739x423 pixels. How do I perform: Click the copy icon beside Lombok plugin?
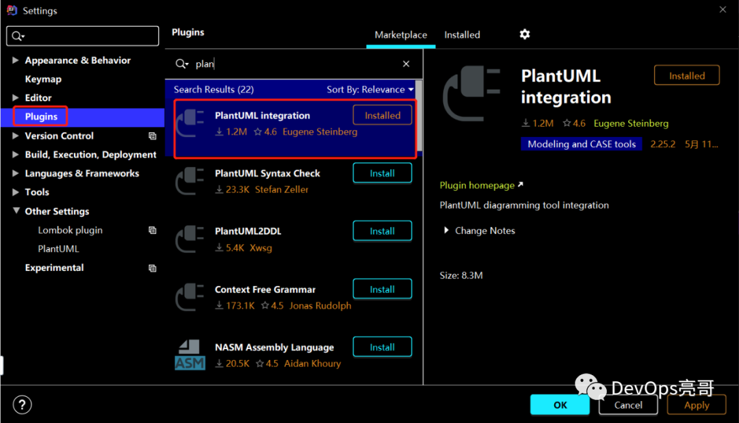pyautogui.click(x=152, y=230)
